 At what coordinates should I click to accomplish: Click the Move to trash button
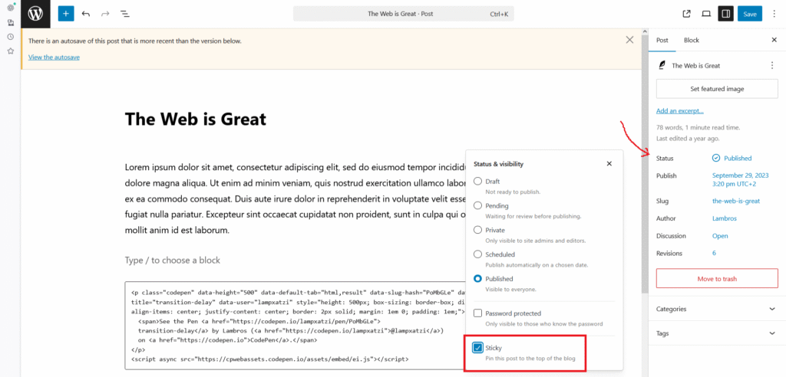coord(717,278)
